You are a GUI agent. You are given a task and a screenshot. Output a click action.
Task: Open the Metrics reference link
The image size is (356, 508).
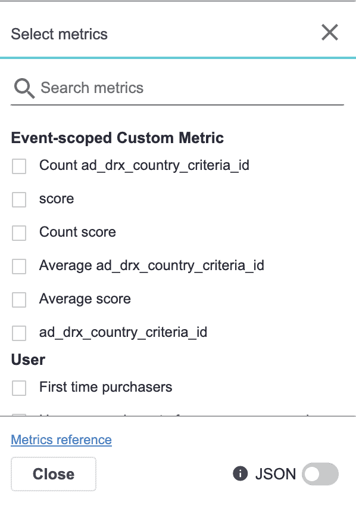(61, 440)
